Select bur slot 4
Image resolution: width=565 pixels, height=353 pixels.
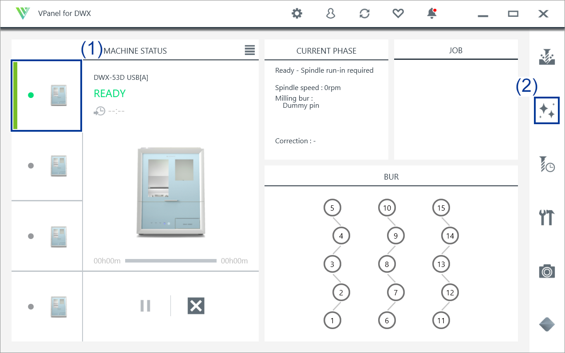coord(341,236)
